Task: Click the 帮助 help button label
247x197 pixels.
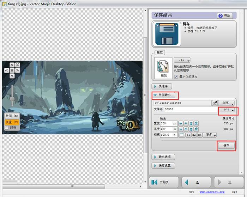Action: (x=227, y=16)
